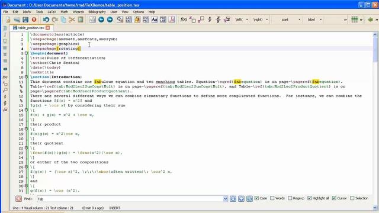Click the \usepackage{graphicx} line
The width and height of the screenshot is (379, 213).
[x=55, y=44]
